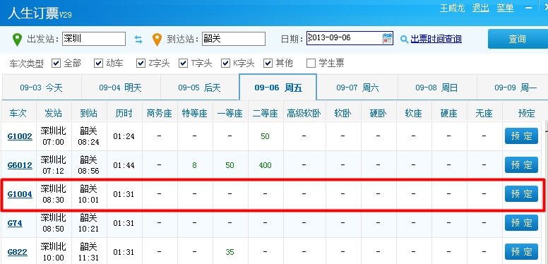The image size is (548, 264).
Task: Book train G1002 with 预定 button
Action: point(521,136)
